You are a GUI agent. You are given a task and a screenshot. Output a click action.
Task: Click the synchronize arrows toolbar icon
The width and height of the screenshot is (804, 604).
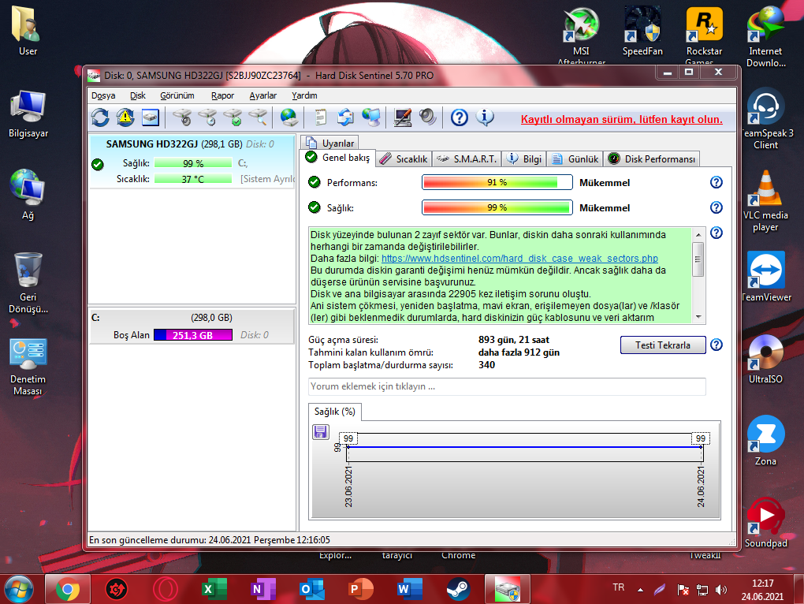345,117
